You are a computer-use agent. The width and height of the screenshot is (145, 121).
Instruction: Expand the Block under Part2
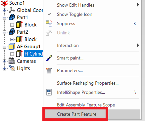click(12, 39)
